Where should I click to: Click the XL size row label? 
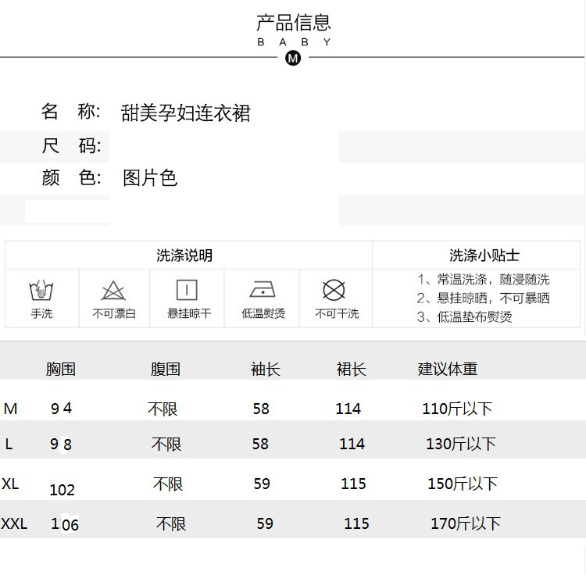click(x=10, y=484)
